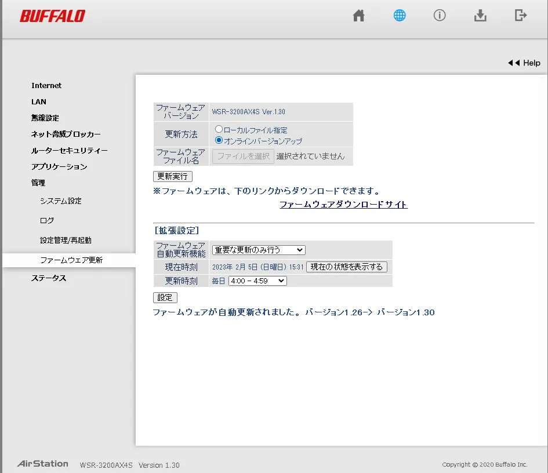Click the AirStation footer logo
Viewport: 548px width, 473px height.
[43, 464]
